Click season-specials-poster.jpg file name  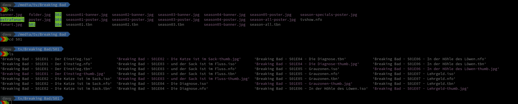tap(329, 15)
